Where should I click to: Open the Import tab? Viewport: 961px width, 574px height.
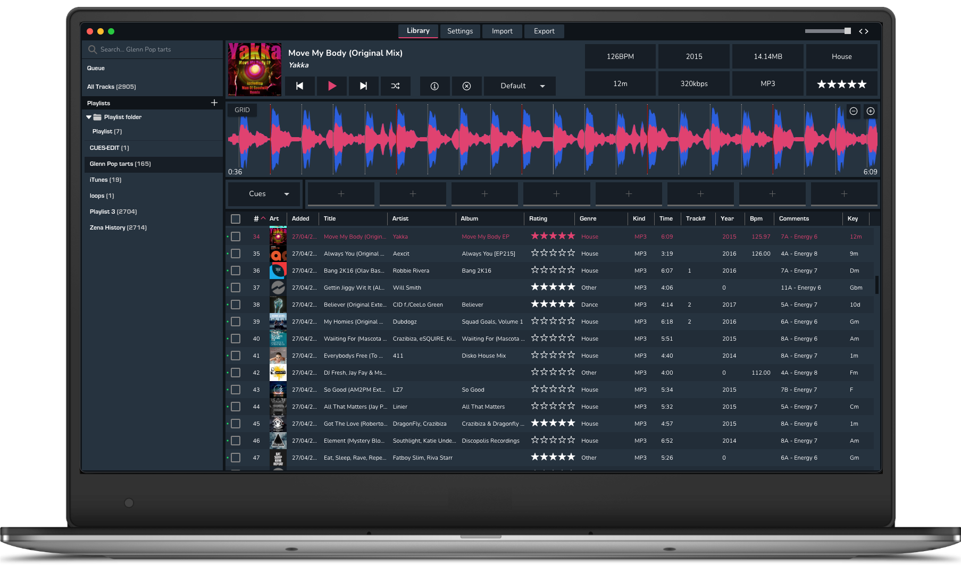(x=502, y=31)
